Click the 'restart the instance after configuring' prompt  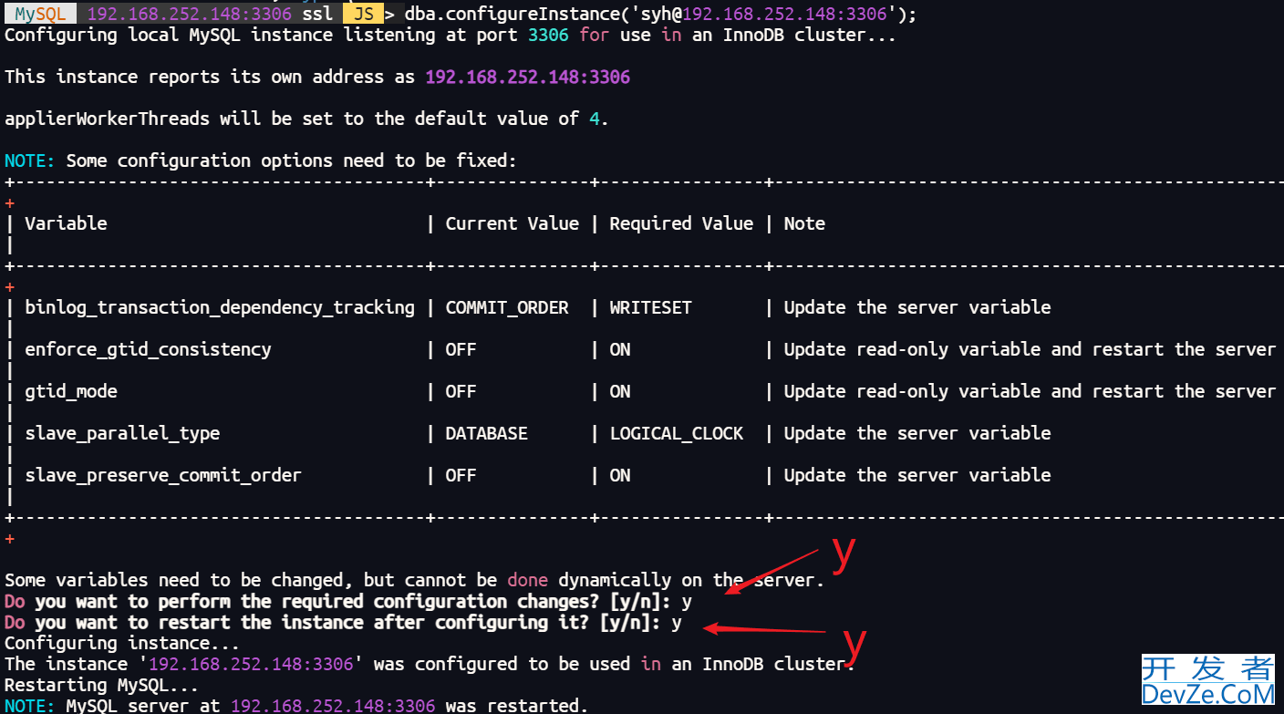pyautogui.click(x=344, y=623)
